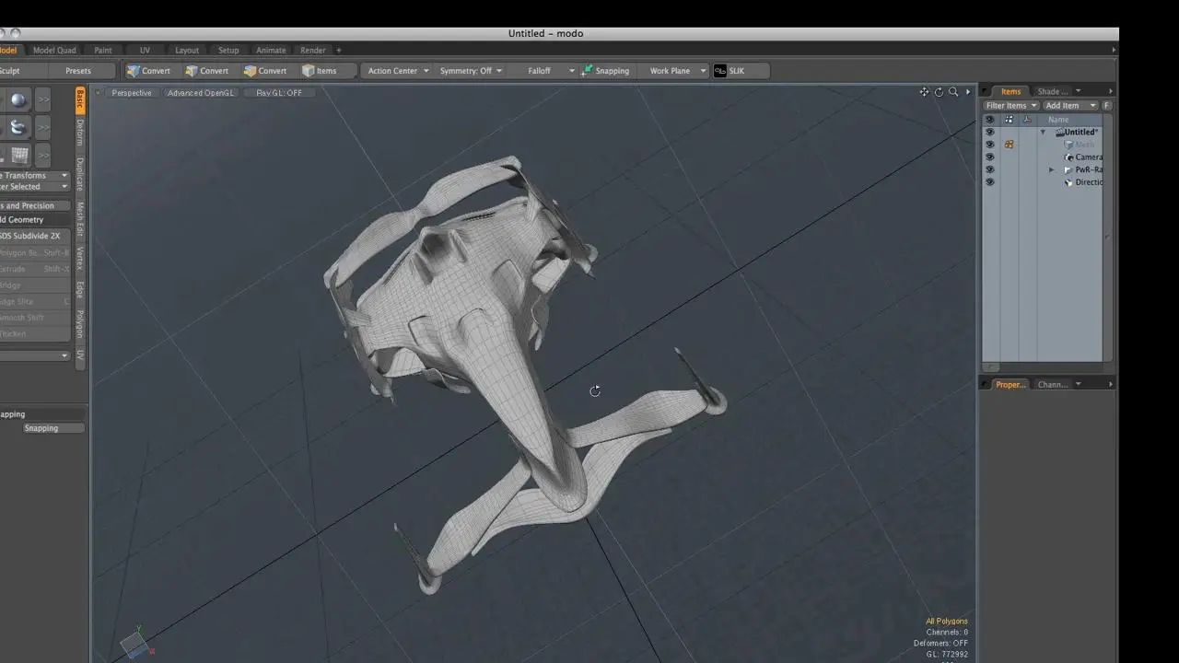The width and height of the screenshot is (1179, 663).
Task: Open the Symmetry: Off dropdown
Action: coord(471,71)
